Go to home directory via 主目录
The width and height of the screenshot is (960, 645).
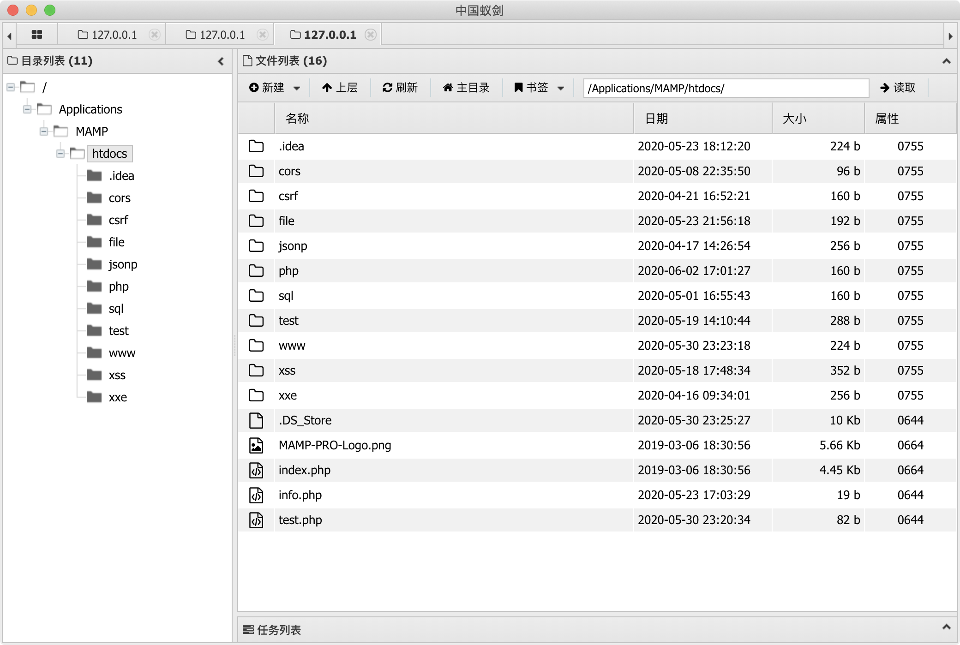[x=466, y=88]
